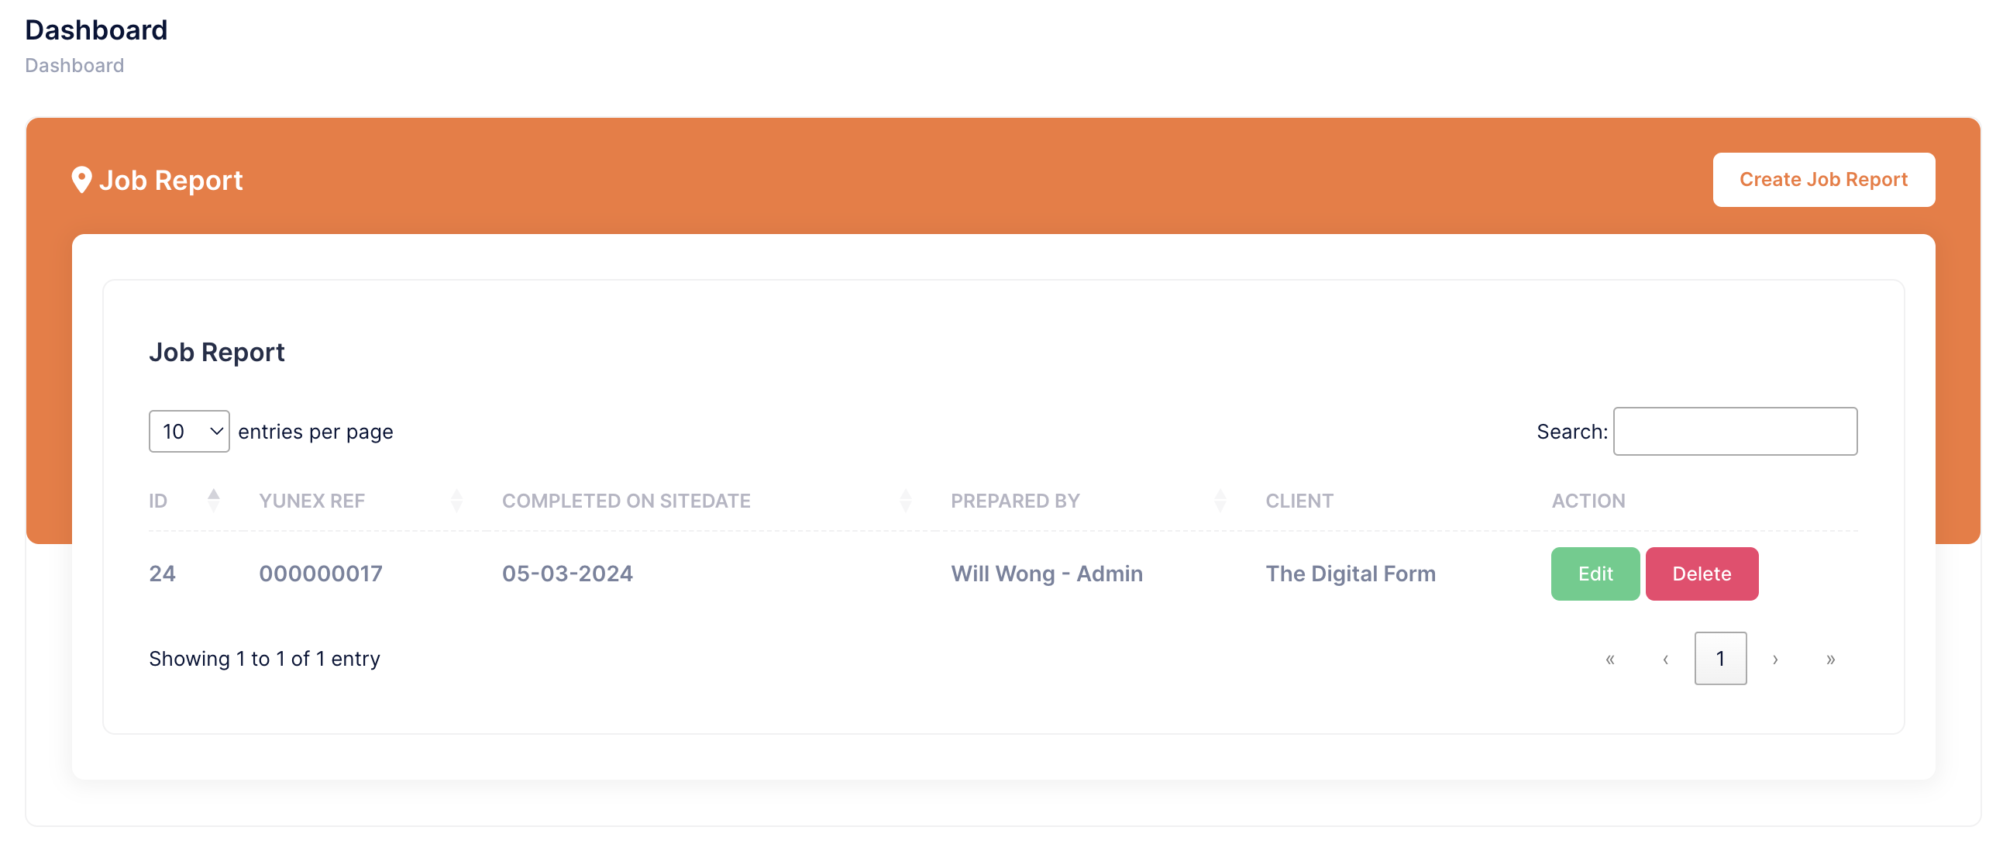Go to the previous page arrow
This screenshot has height=851, width=1996.
[x=1665, y=660]
